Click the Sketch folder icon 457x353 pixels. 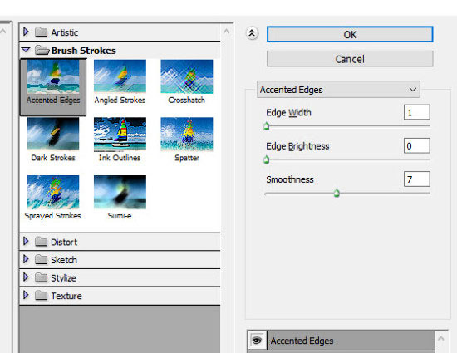click(41, 259)
